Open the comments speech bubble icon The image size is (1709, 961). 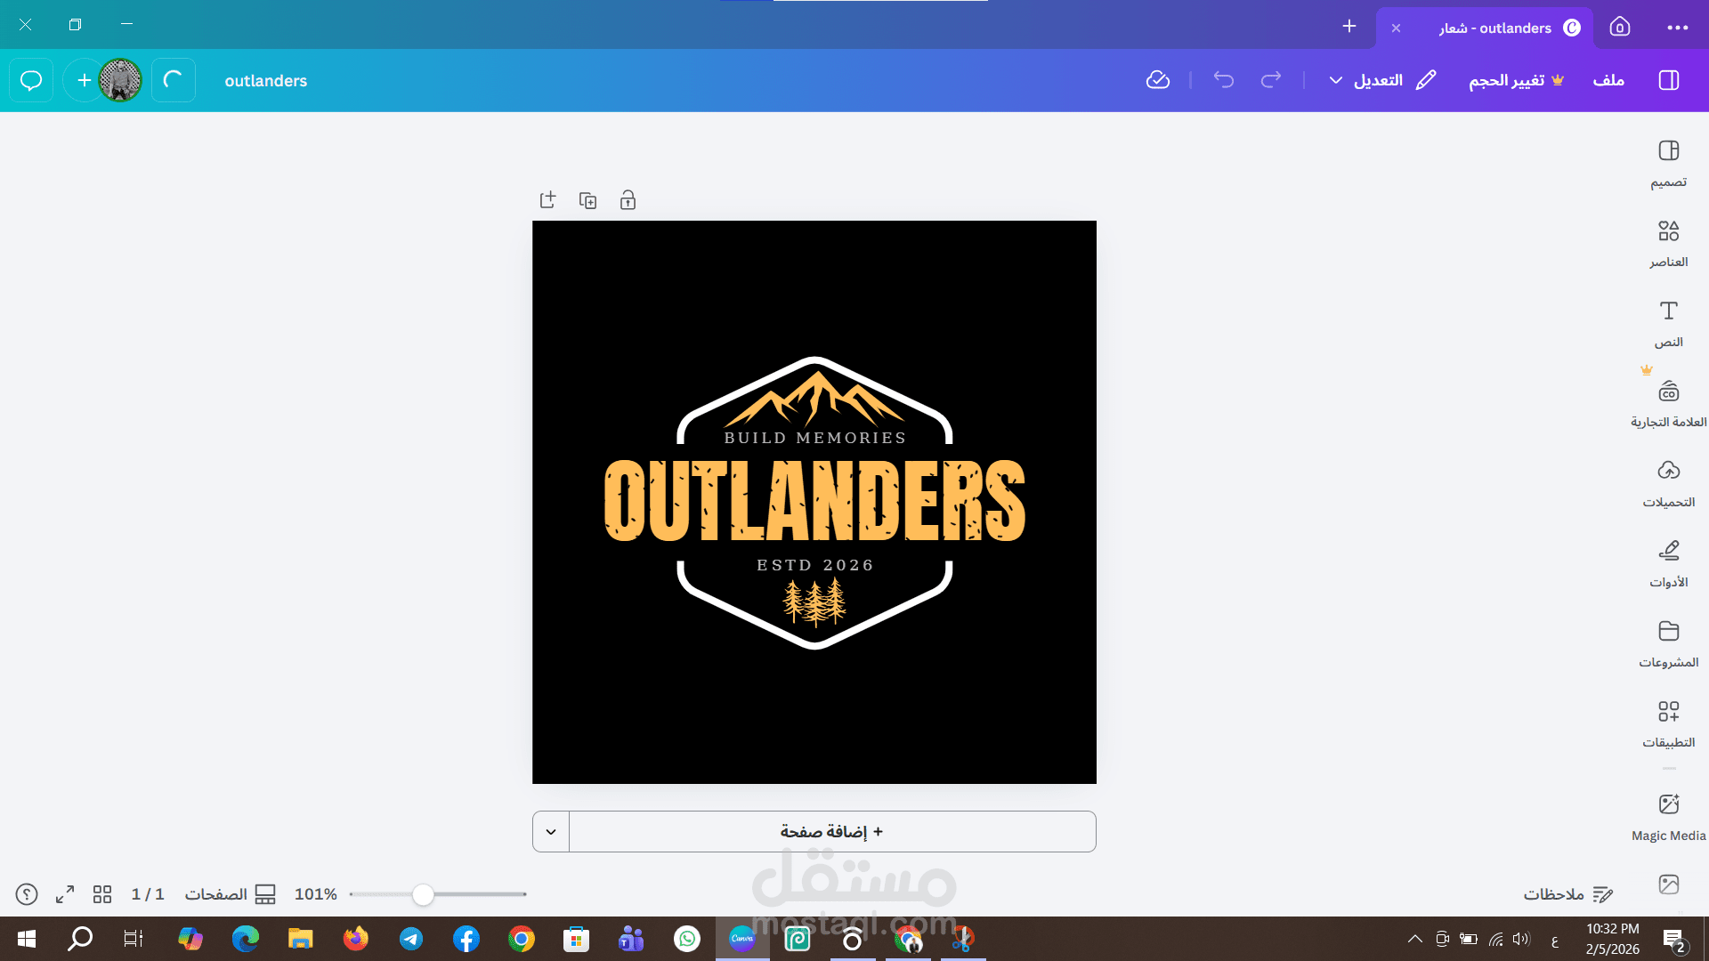point(31,80)
